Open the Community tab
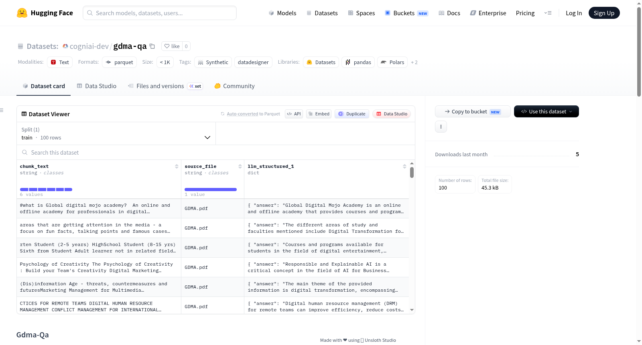This screenshot has width=642, height=345. 234,86
